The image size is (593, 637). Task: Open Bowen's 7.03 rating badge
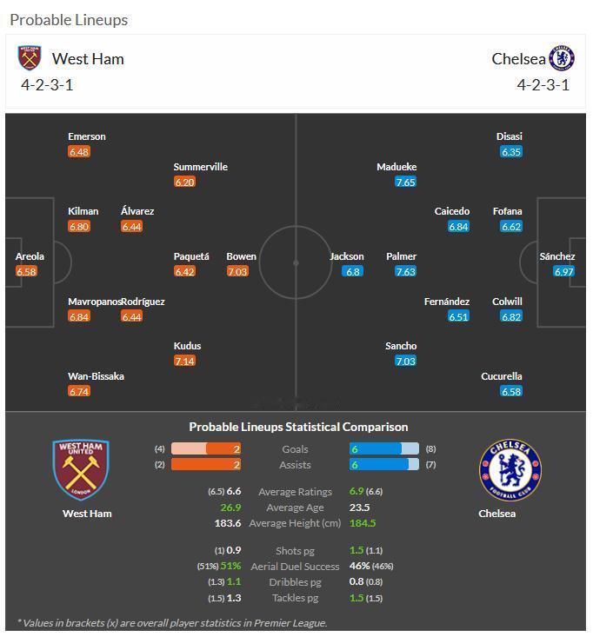(237, 271)
